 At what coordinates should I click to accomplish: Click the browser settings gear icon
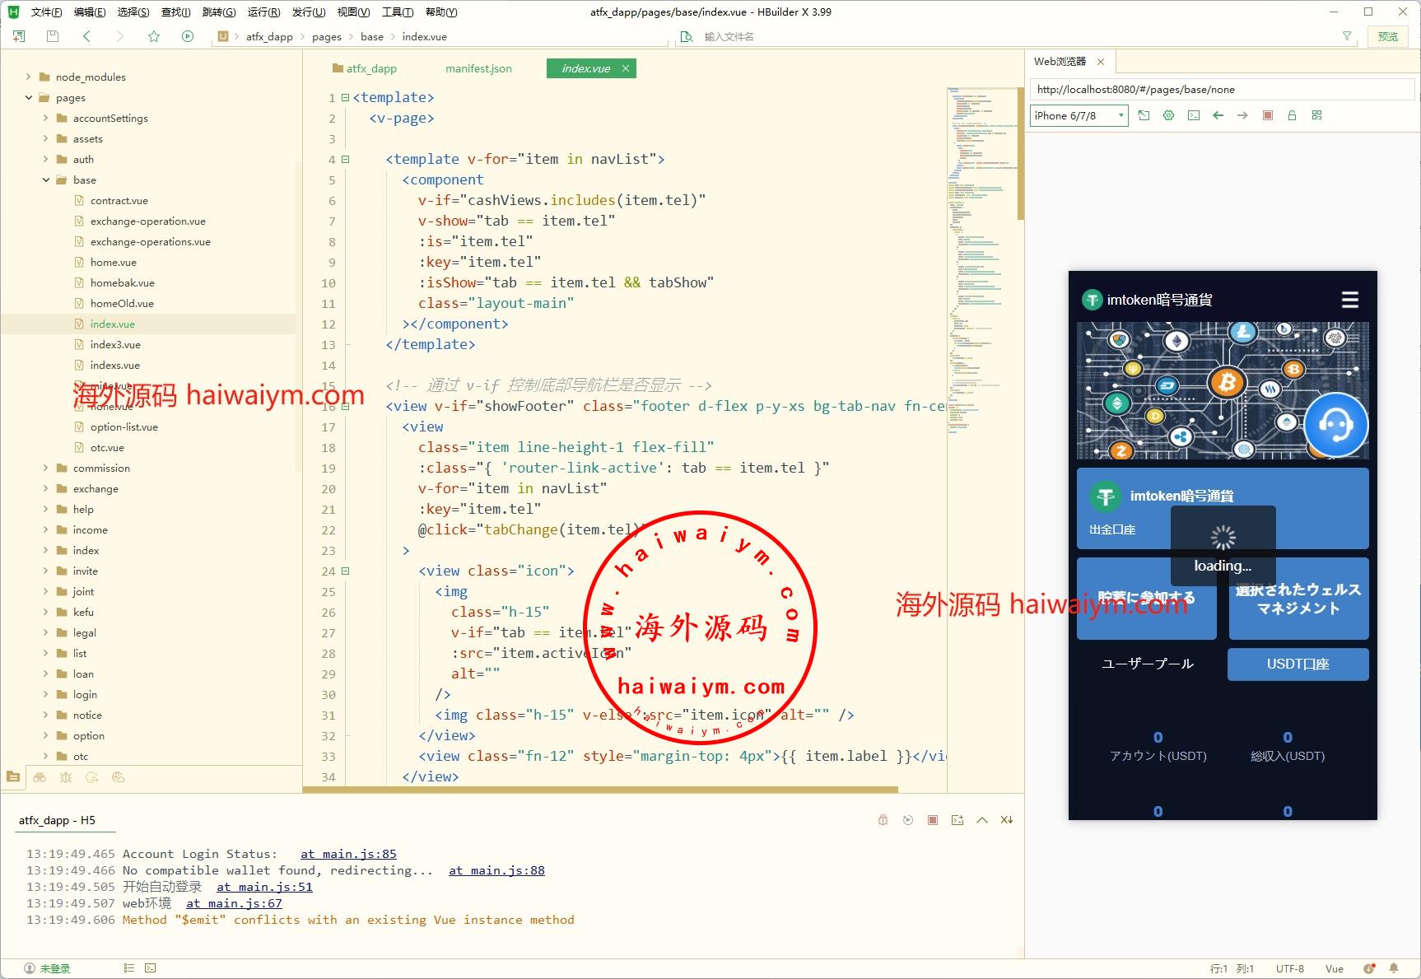(x=1168, y=116)
